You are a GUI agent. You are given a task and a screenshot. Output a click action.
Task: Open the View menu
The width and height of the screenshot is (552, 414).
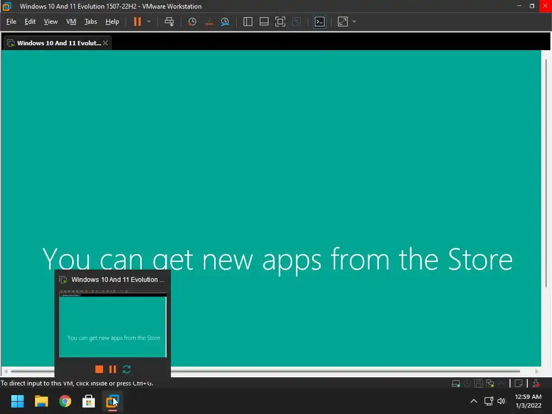(x=51, y=22)
